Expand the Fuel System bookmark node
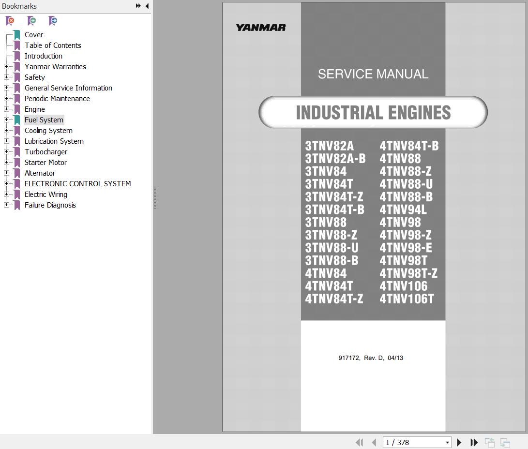The width and height of the screenshot is (528, 449). (6, 120)
